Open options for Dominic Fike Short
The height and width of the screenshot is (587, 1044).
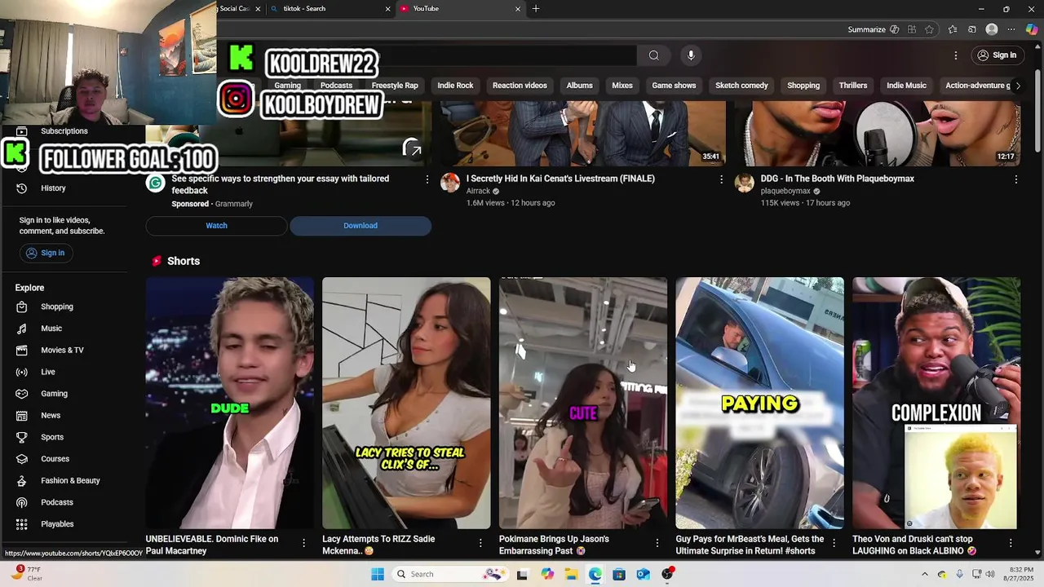tap(303, 542)
